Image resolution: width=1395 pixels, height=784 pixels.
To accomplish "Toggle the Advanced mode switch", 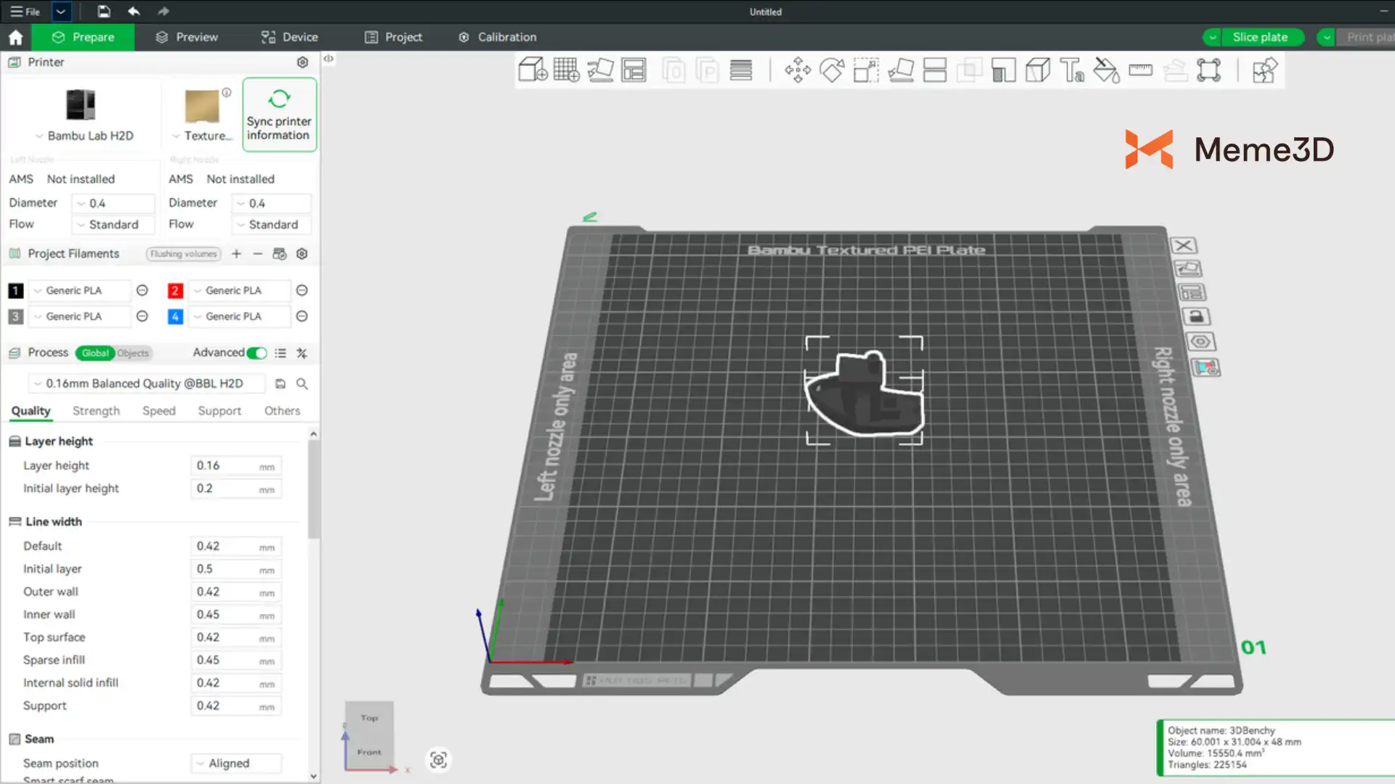I will point(256,353).
